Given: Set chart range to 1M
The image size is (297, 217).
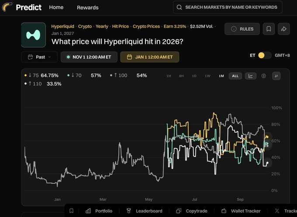Looking at the screenshot, I should [x=221, y=76].
